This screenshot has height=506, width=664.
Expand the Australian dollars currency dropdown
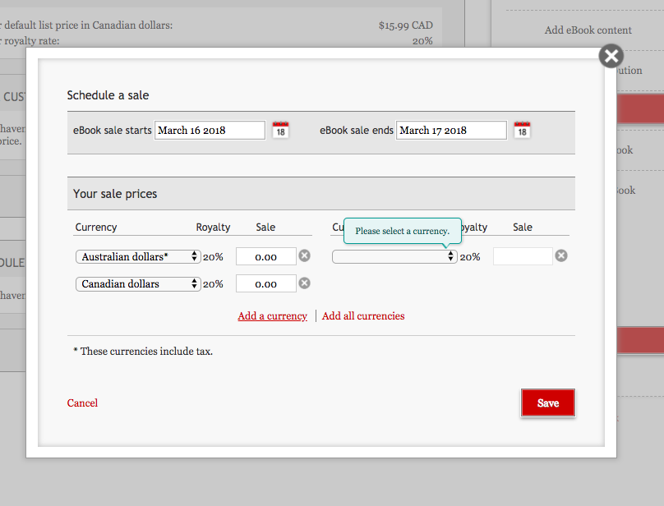(138, 257)
